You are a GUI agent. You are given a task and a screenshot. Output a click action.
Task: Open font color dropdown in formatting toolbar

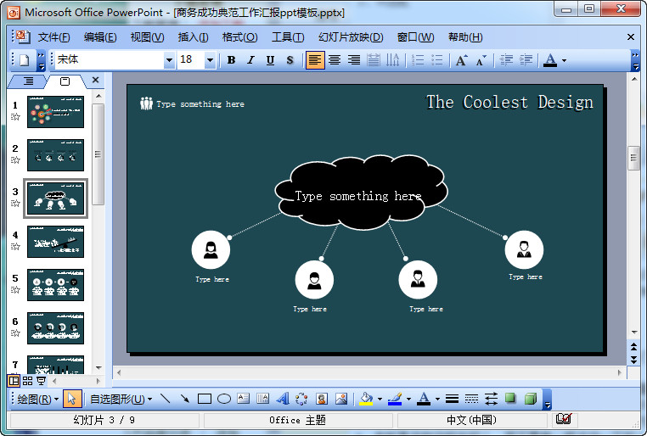(565, 60)
